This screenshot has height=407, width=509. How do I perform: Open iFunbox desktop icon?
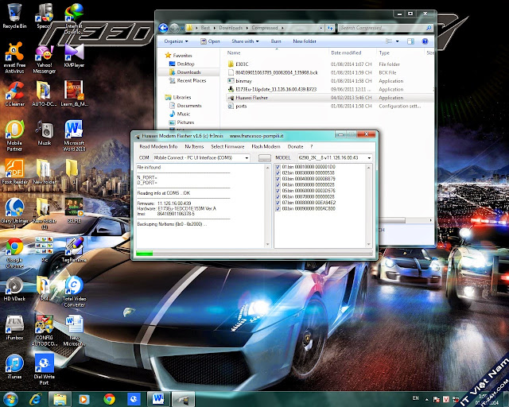coord(14,328)
